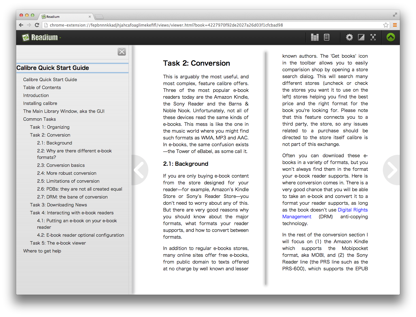Open 'Common Tasks' section
The width and height of the screenshot is (416, 317).
point(39,119)
